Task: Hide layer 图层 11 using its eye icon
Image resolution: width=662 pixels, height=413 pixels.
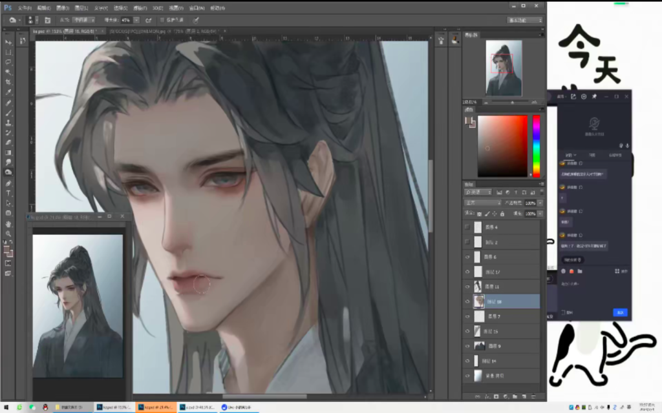Action: point(467,287)
